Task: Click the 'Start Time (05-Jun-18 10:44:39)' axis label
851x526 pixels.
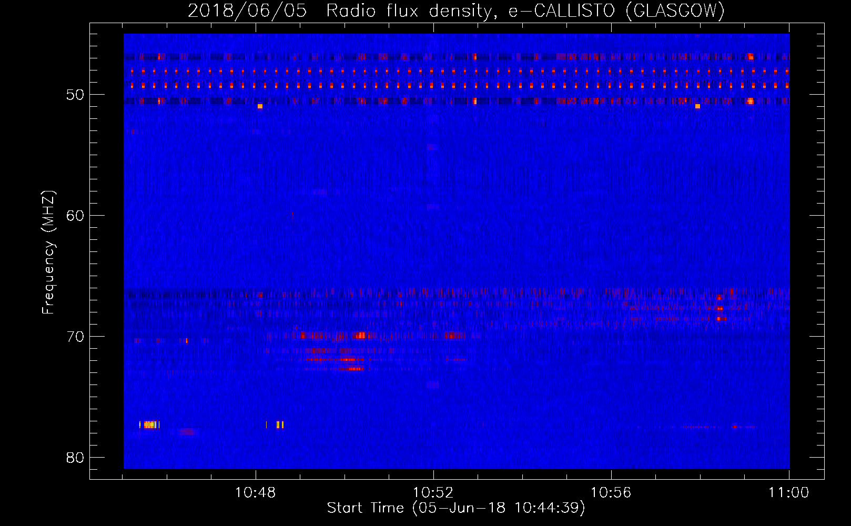Action: click(456, 508)
